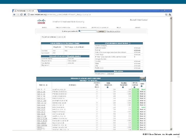Open the Top Senders navigation item

(81, 28)
